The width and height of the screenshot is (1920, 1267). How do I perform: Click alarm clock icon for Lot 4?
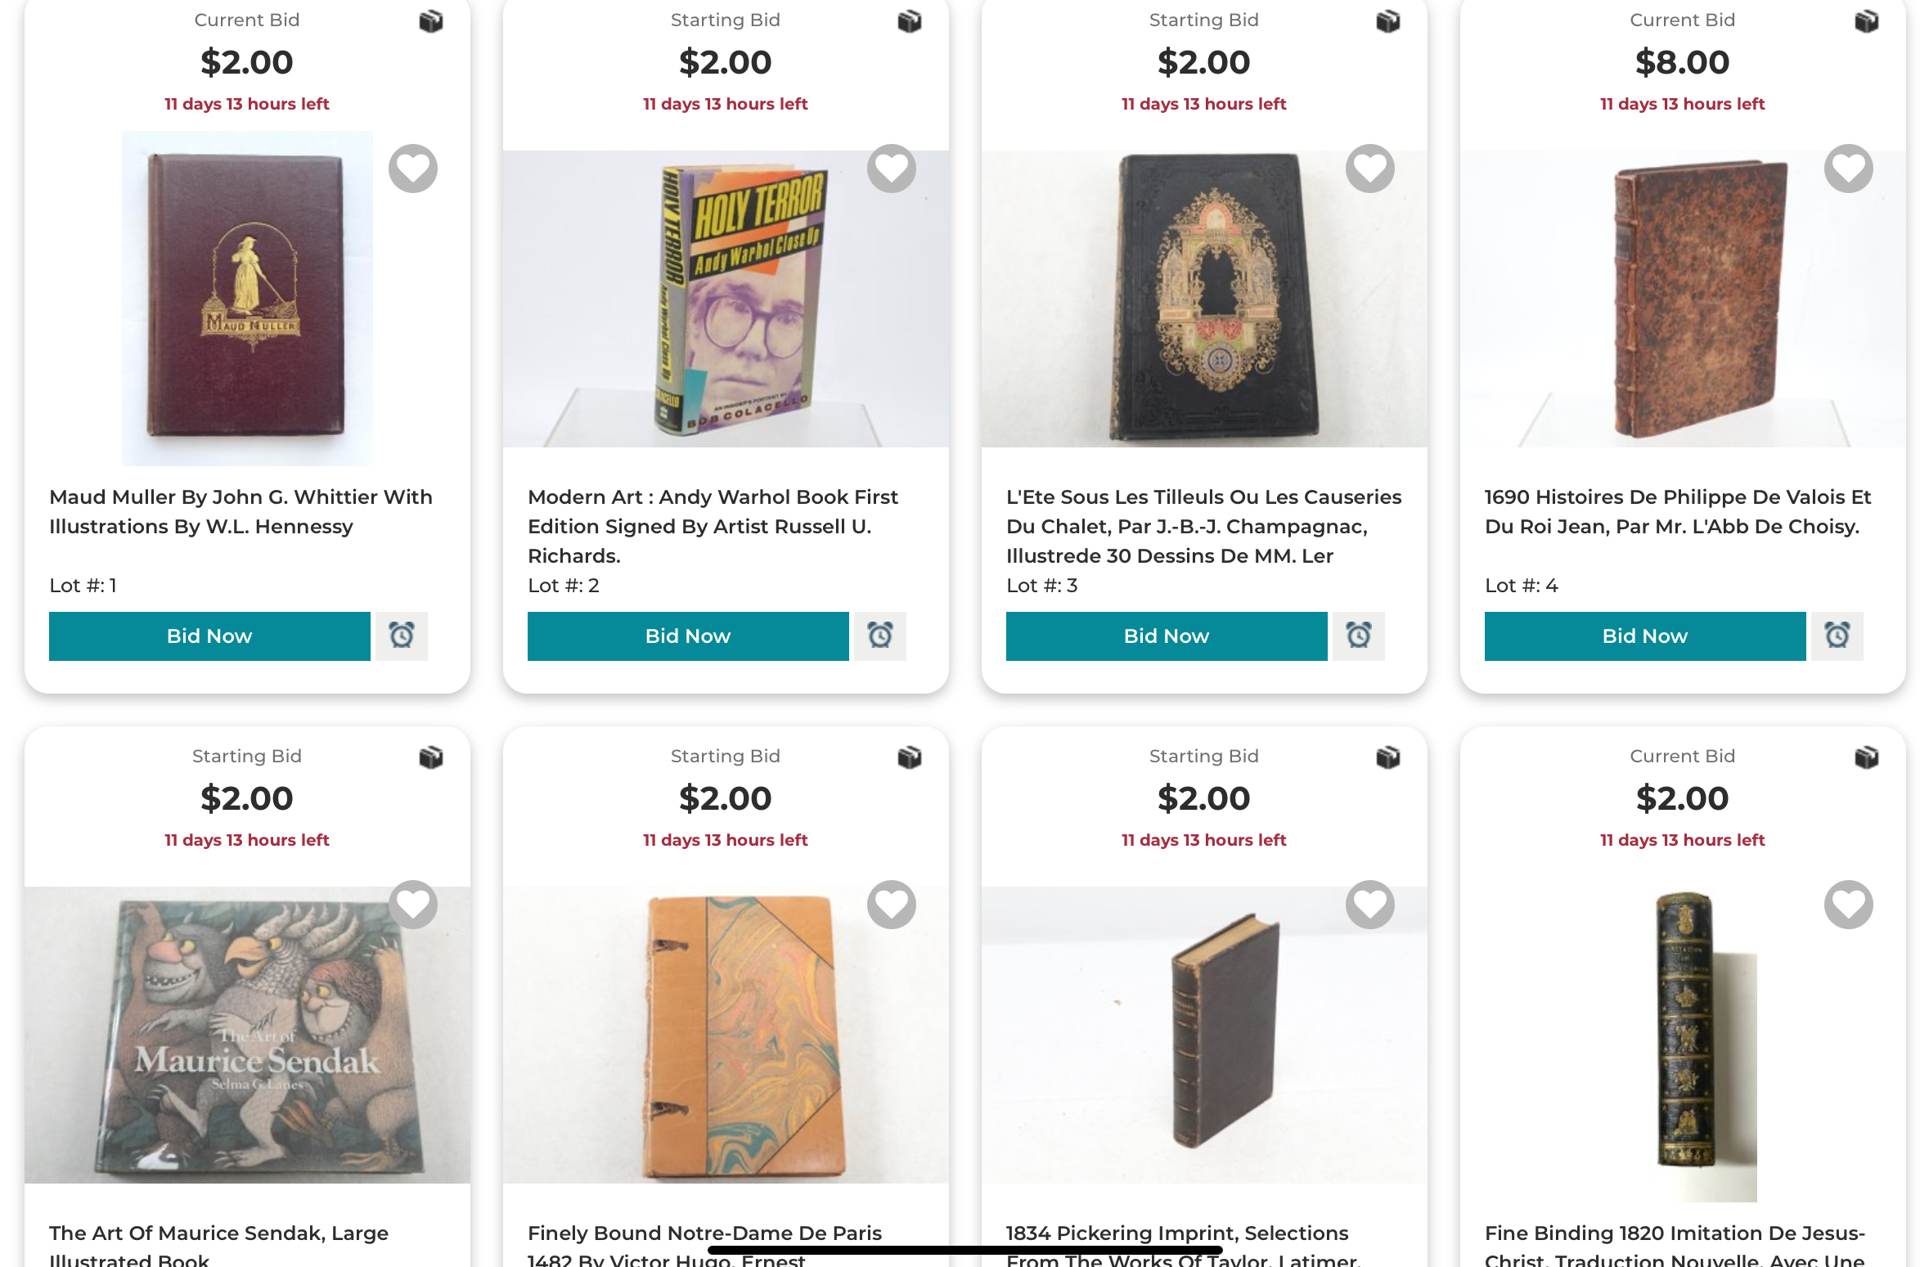(x=1837, y=636)
